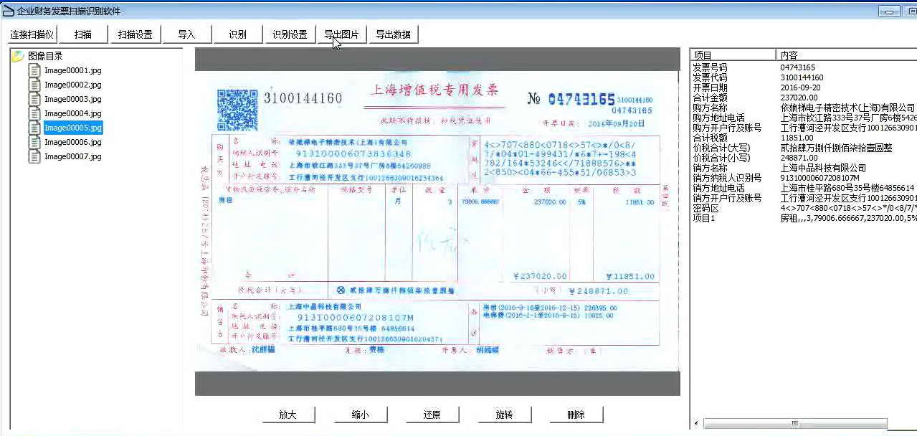This screenshot has width=917, height=436.
Task: Click the application icon in title bar
Action: pos(8,11)
